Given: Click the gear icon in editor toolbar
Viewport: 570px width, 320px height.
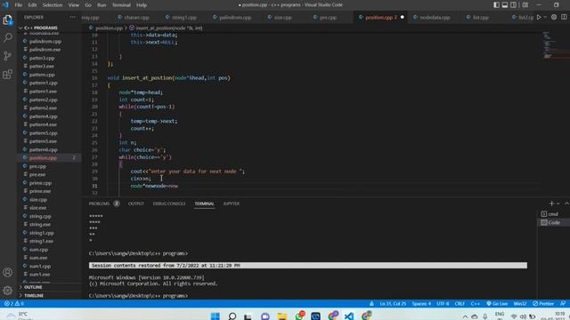Looking at the screenshot, I should point(554,18).
